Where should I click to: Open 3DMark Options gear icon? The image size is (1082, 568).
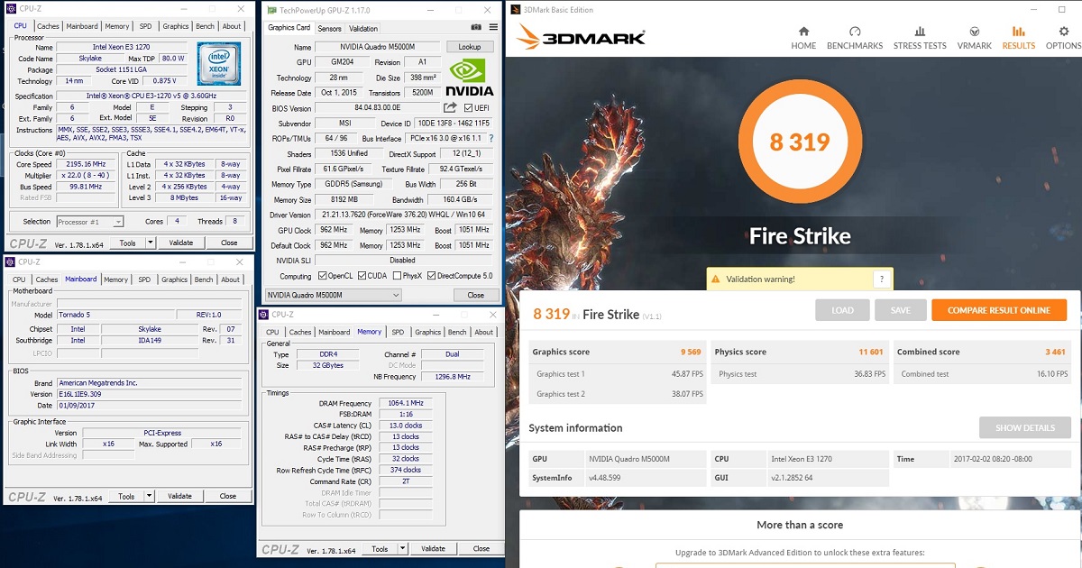pyautogui.click(x=1063, y=37)
